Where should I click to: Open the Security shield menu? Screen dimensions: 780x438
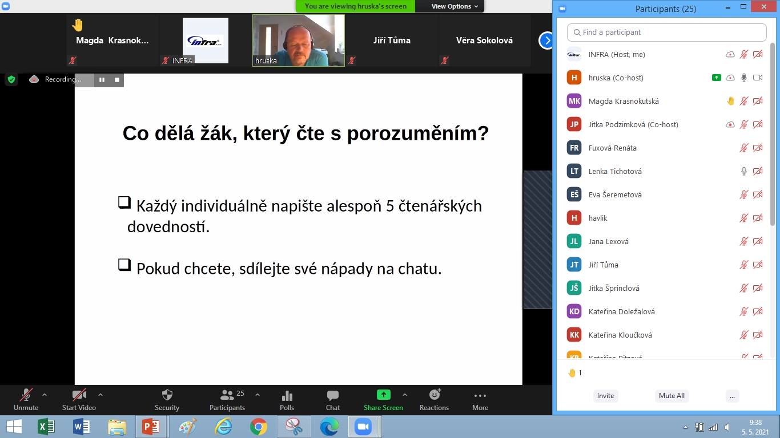click(x=167, y=399)
